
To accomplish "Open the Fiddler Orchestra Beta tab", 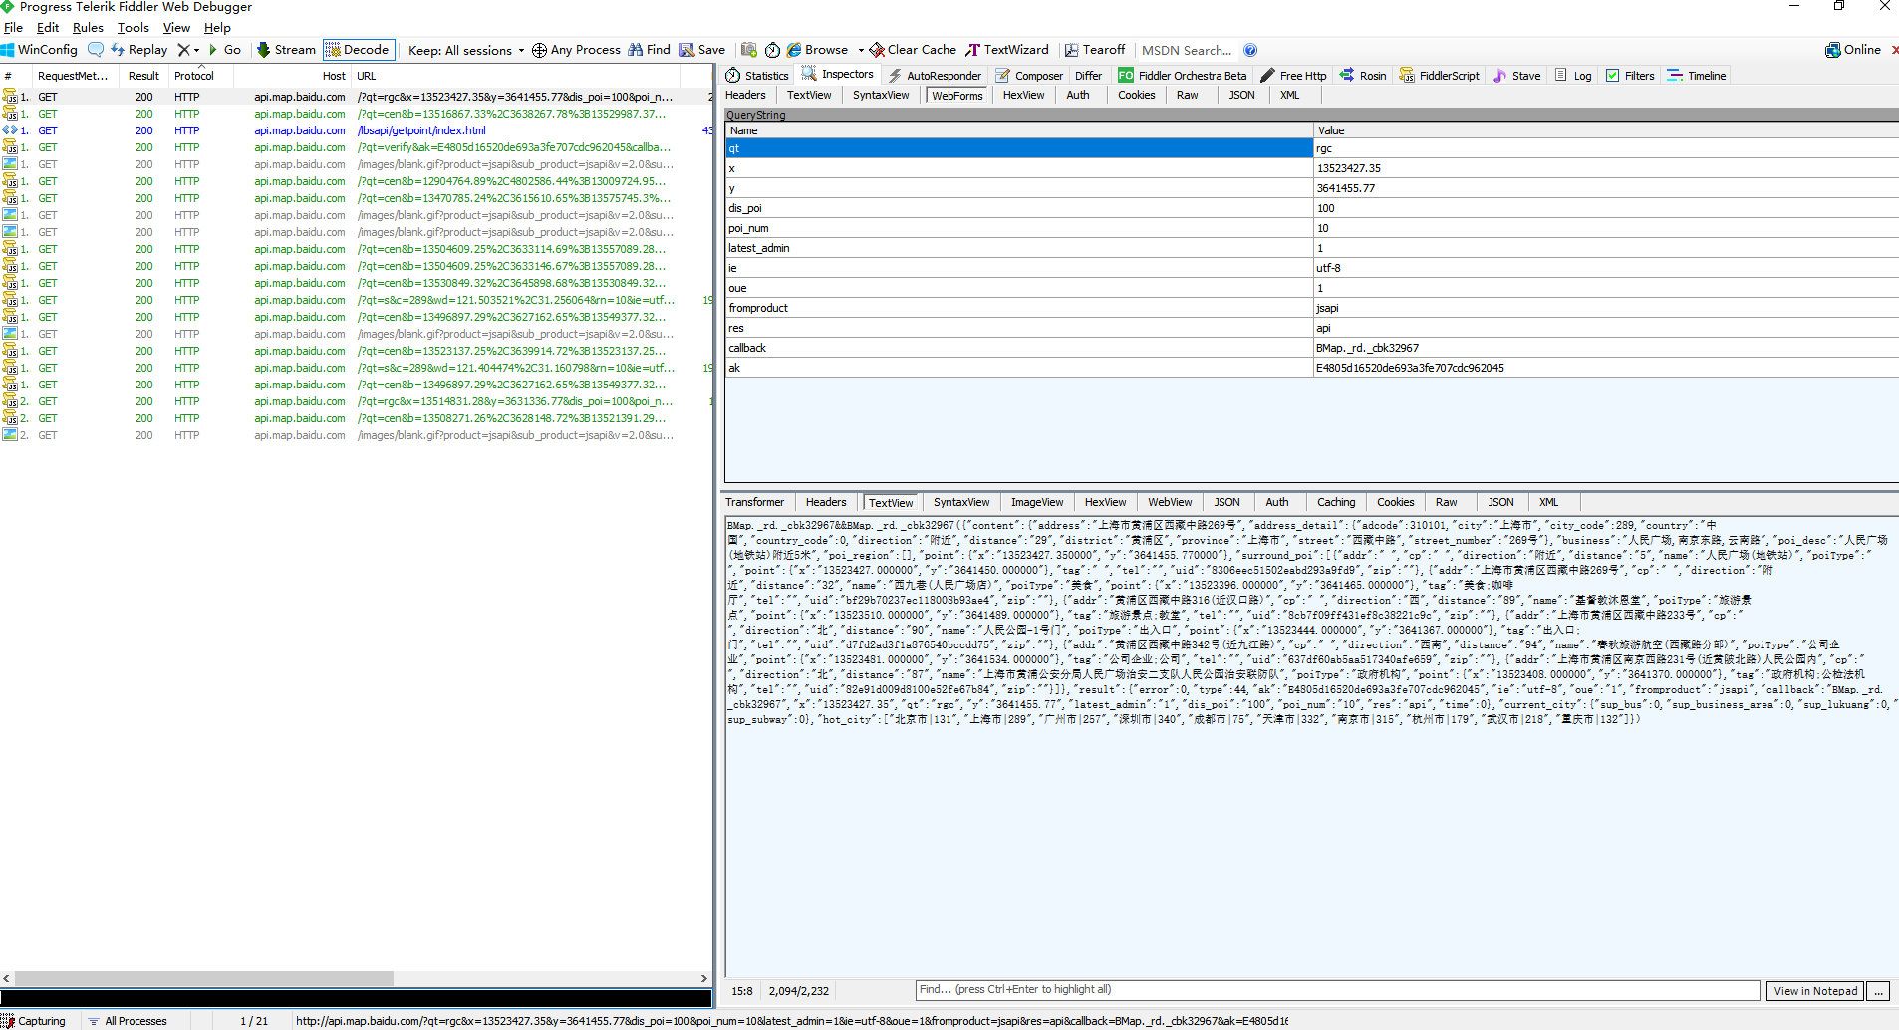I will [x=1183, y=76].
